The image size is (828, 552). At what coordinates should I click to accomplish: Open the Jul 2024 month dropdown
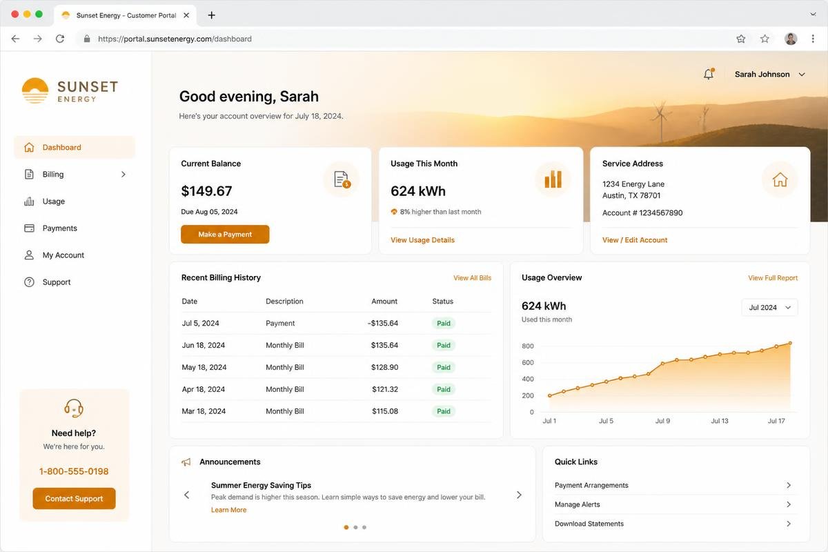point(769,308)
